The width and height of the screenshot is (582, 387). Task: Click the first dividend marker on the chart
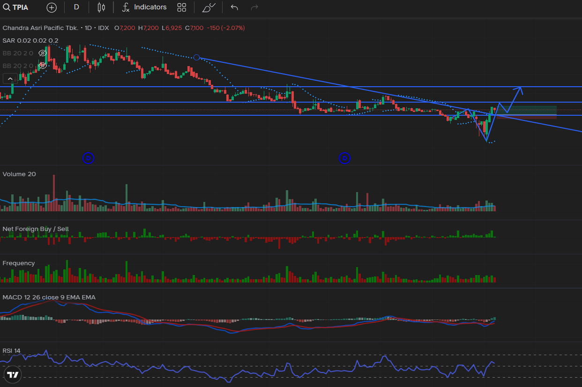coord(89,158)
